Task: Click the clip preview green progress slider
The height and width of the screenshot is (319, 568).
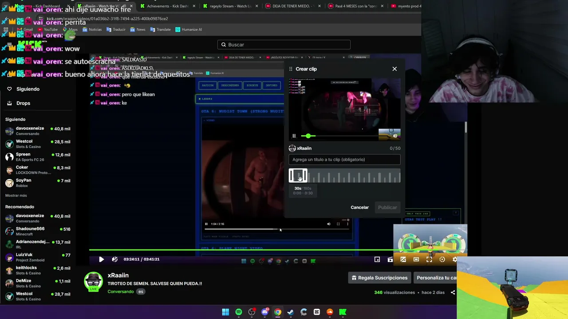Action: 308,136
